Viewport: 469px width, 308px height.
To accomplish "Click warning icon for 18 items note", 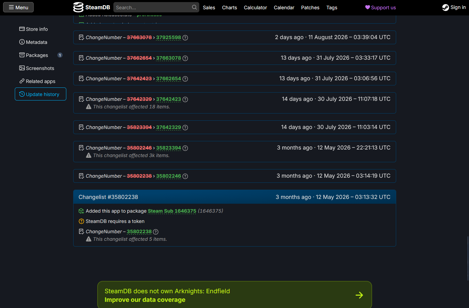I will click(89, 107).
